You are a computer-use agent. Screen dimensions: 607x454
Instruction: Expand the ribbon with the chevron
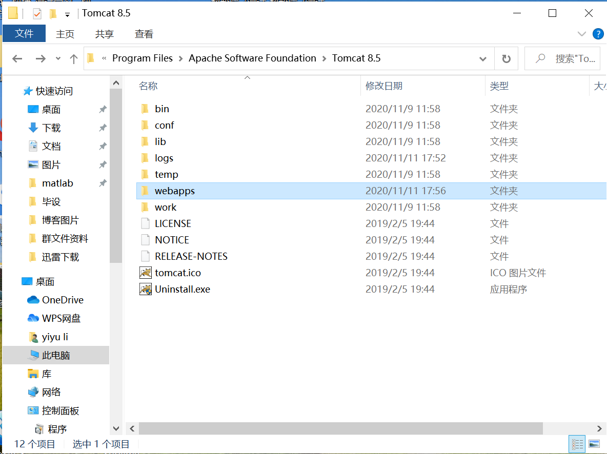(x=581, y=34)
